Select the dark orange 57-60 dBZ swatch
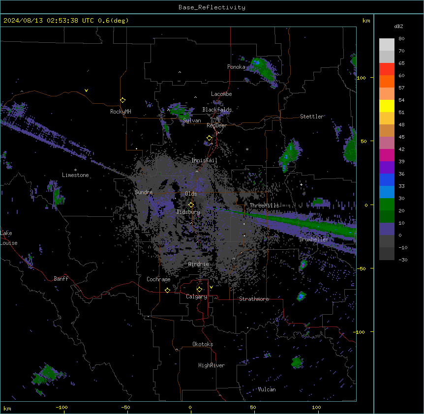Viewport: 424px width, 414px height. click(x=387, y=81)
